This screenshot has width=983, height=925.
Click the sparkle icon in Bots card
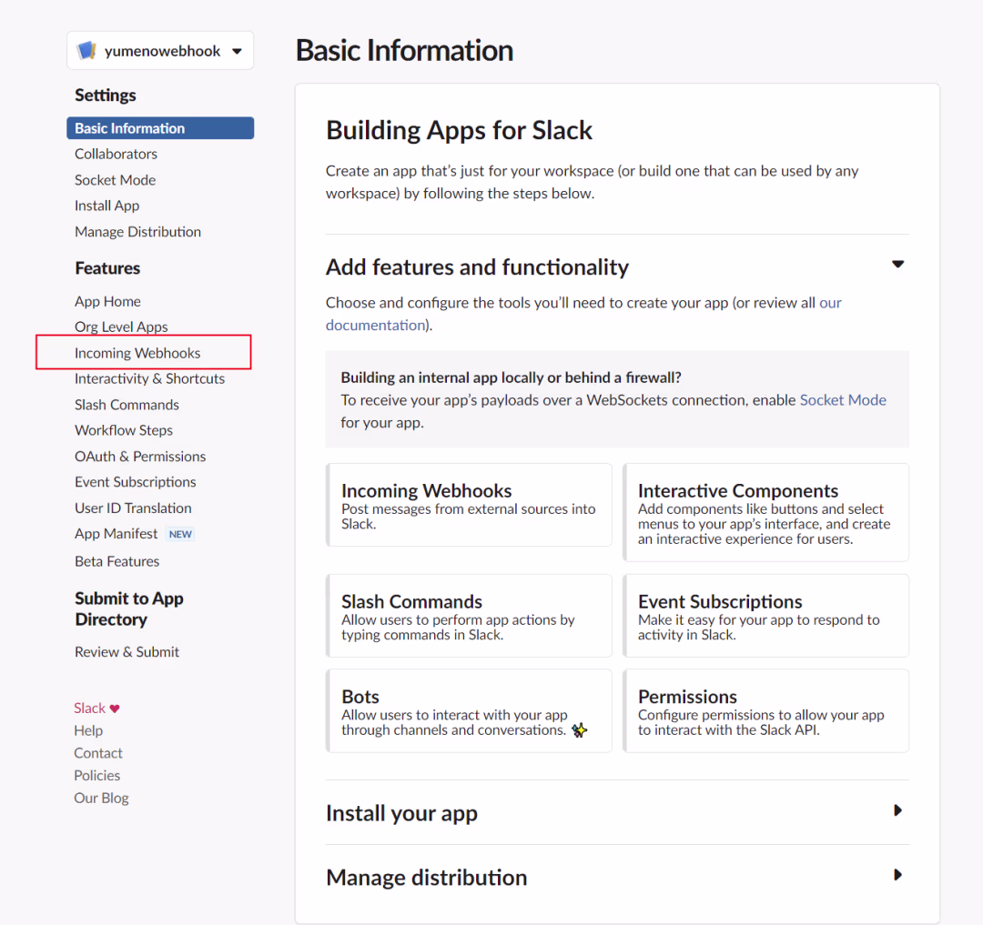[x=579, y=730]
